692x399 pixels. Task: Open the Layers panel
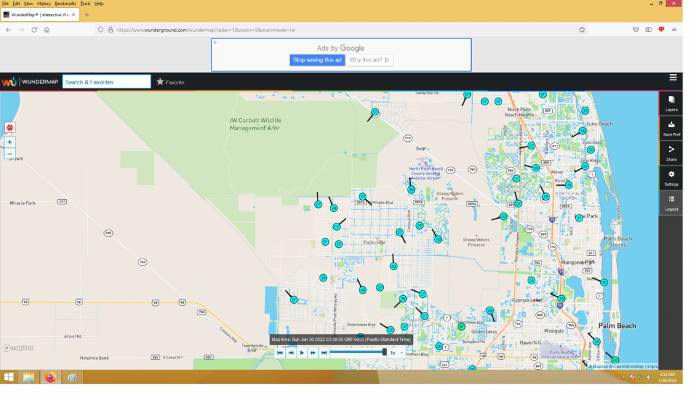click(x=671, y=103)
